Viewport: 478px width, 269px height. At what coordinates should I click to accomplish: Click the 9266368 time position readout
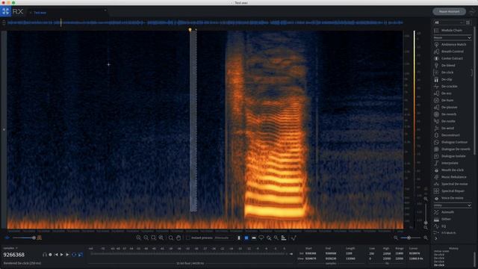pyautogui.click(x=13, y=255)
